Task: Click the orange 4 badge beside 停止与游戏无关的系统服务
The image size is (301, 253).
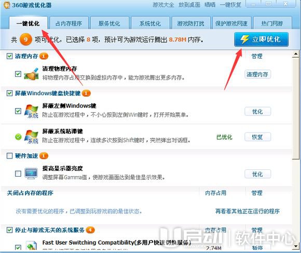Action: pyautogui.click(x=90, y=230)
